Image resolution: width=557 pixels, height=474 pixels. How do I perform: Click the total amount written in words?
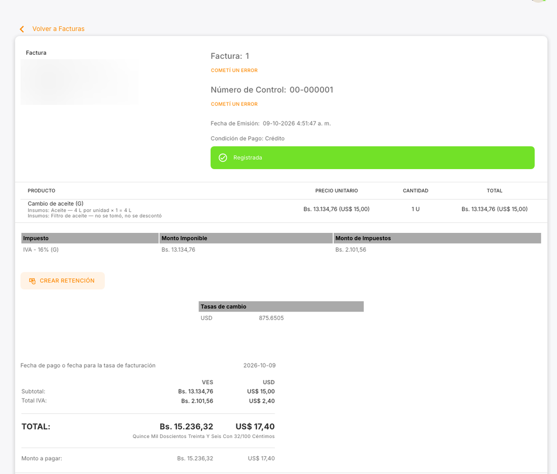point(204,437)
